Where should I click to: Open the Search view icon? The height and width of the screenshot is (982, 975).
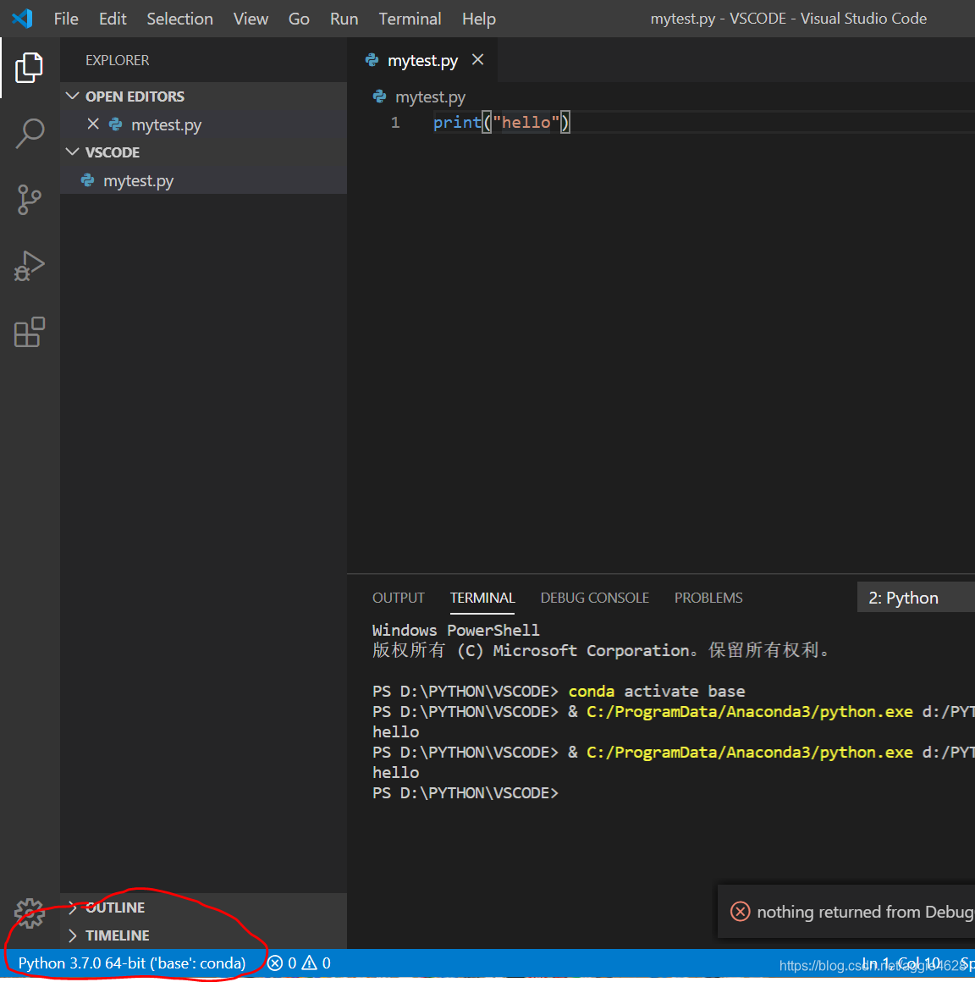click(x=29, y=134)
